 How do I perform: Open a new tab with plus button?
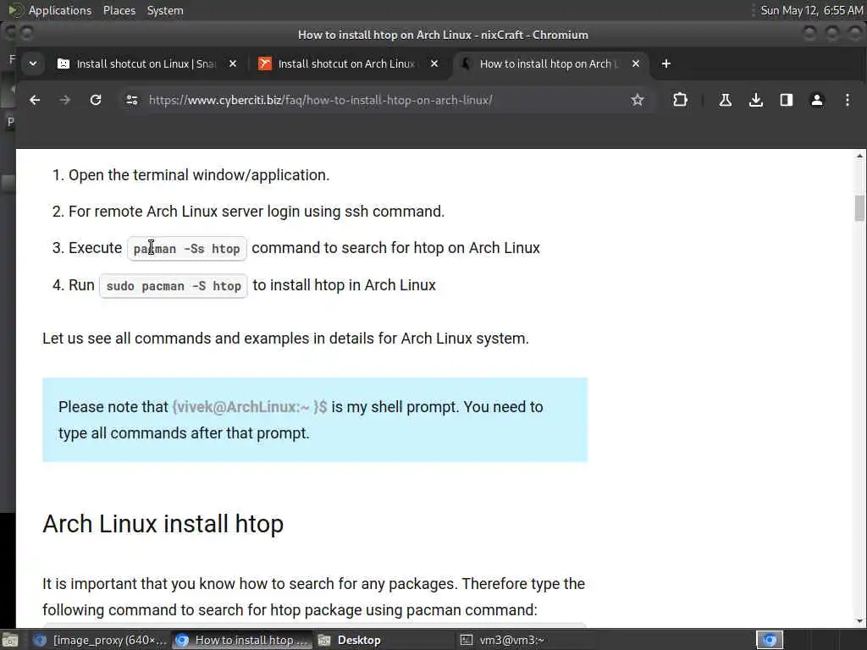[x=666, y=64]
